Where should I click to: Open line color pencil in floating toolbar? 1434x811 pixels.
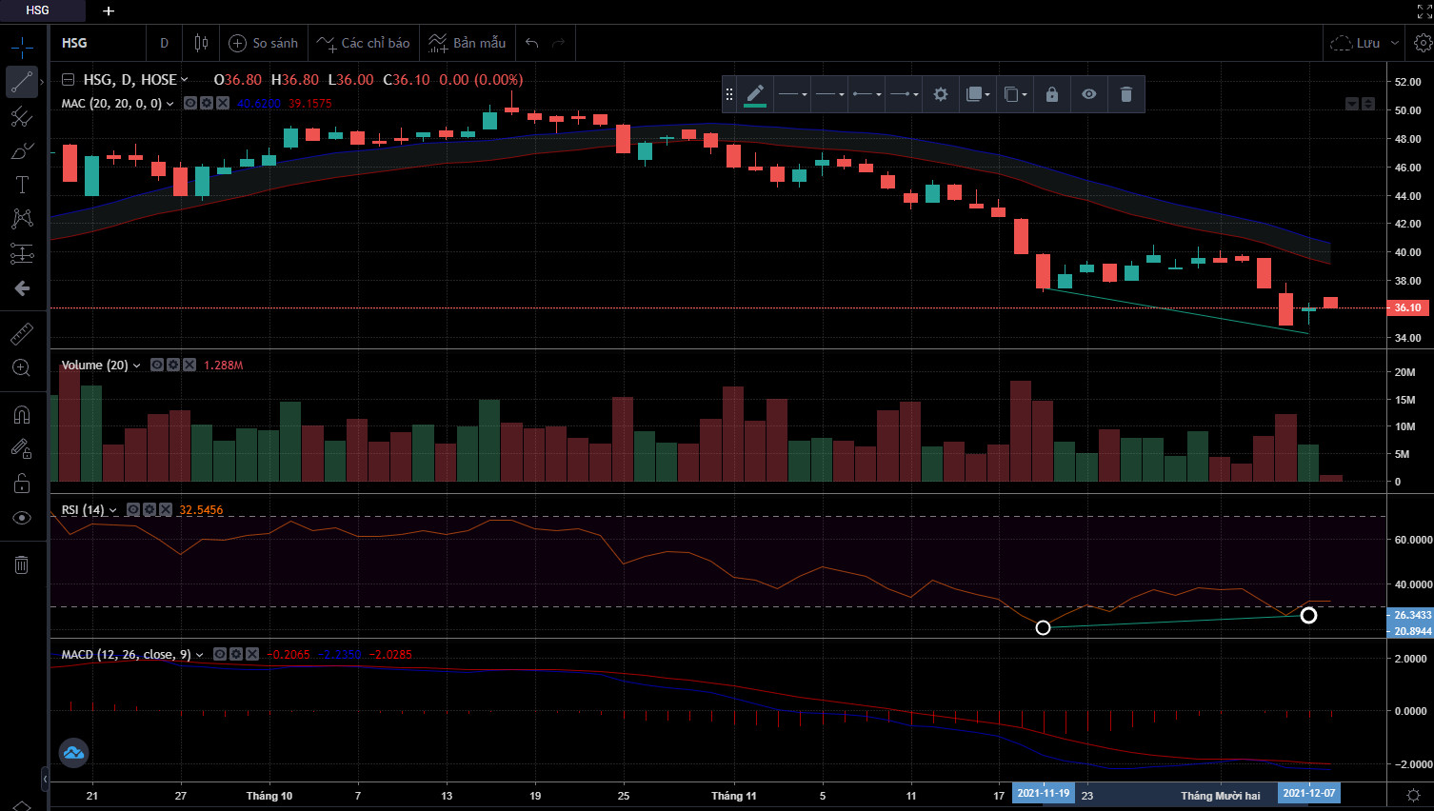[755, 94]
